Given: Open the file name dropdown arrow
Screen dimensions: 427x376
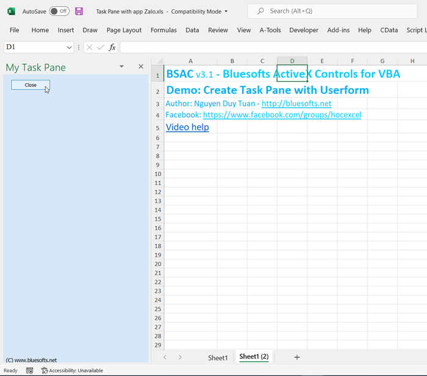Looking at the screenshot, I should point(226,12).
